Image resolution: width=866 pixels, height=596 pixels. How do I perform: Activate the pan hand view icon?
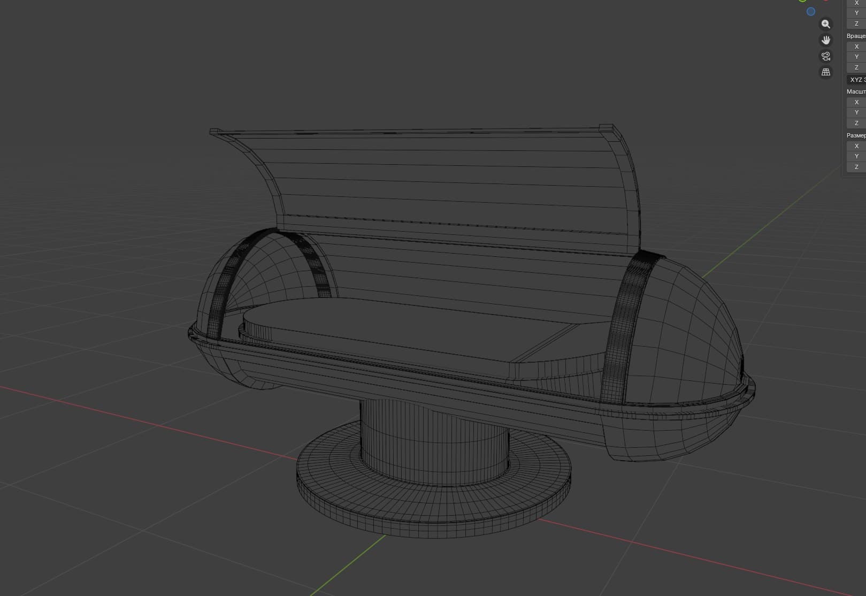tap(826, 40)
